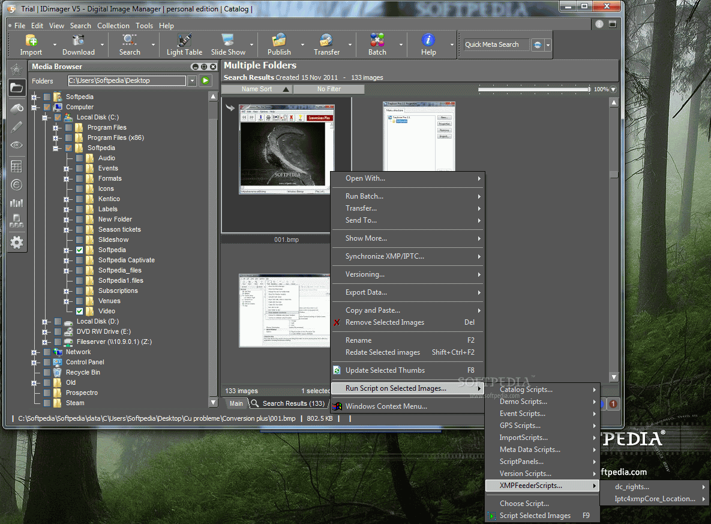Image resolution: width=711 pixels, height=524 pixels.
Task: Open the folder path dropdown arrow
Action: click(192, 81)
